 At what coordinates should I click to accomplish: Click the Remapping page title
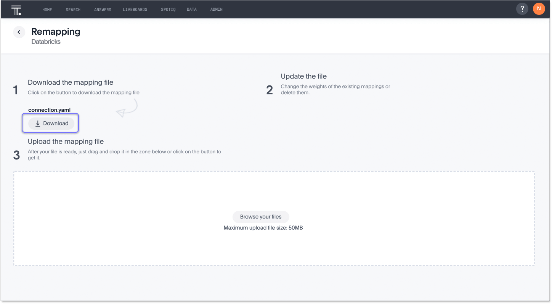(56, 32)
